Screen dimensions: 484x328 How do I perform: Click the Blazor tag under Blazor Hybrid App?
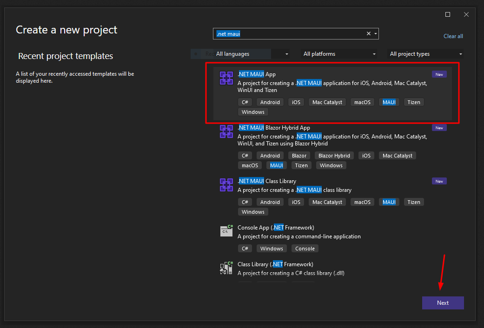[299, 156]
